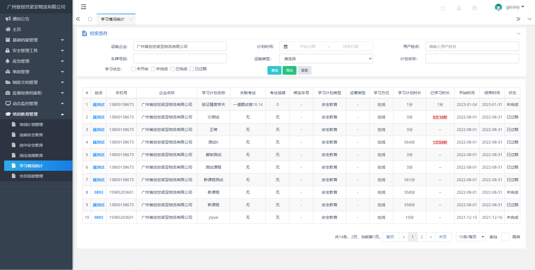The width and height of the screenshot is (535, 270).
Task: Click the hamburger menu collapse icon
Action: click(x=83, y=7)
